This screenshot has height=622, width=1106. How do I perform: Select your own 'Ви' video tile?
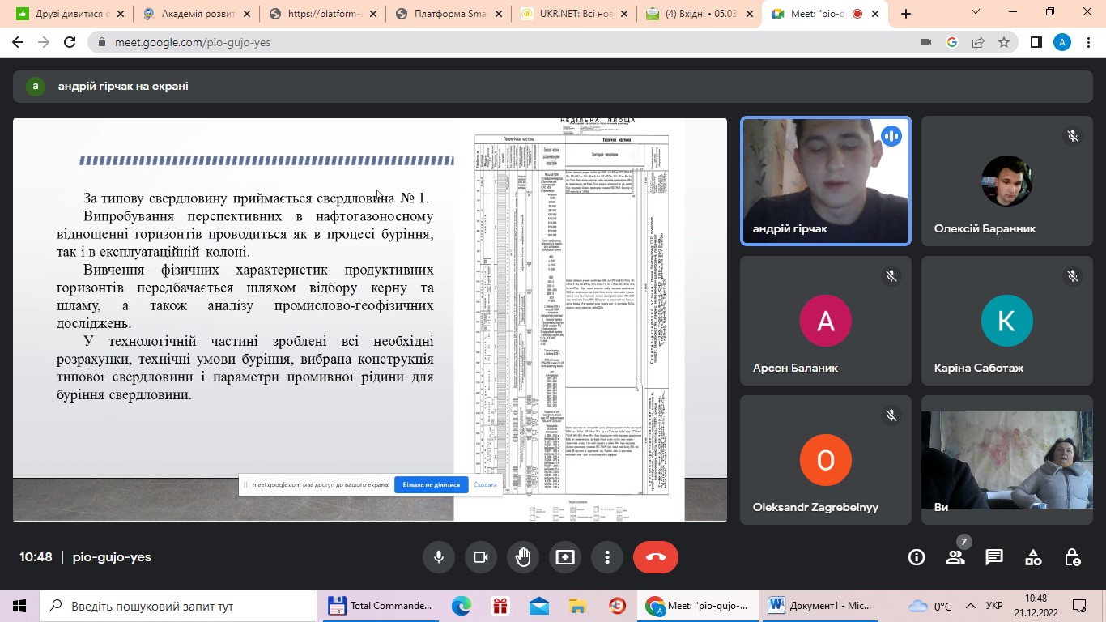tap(1007, 460)
